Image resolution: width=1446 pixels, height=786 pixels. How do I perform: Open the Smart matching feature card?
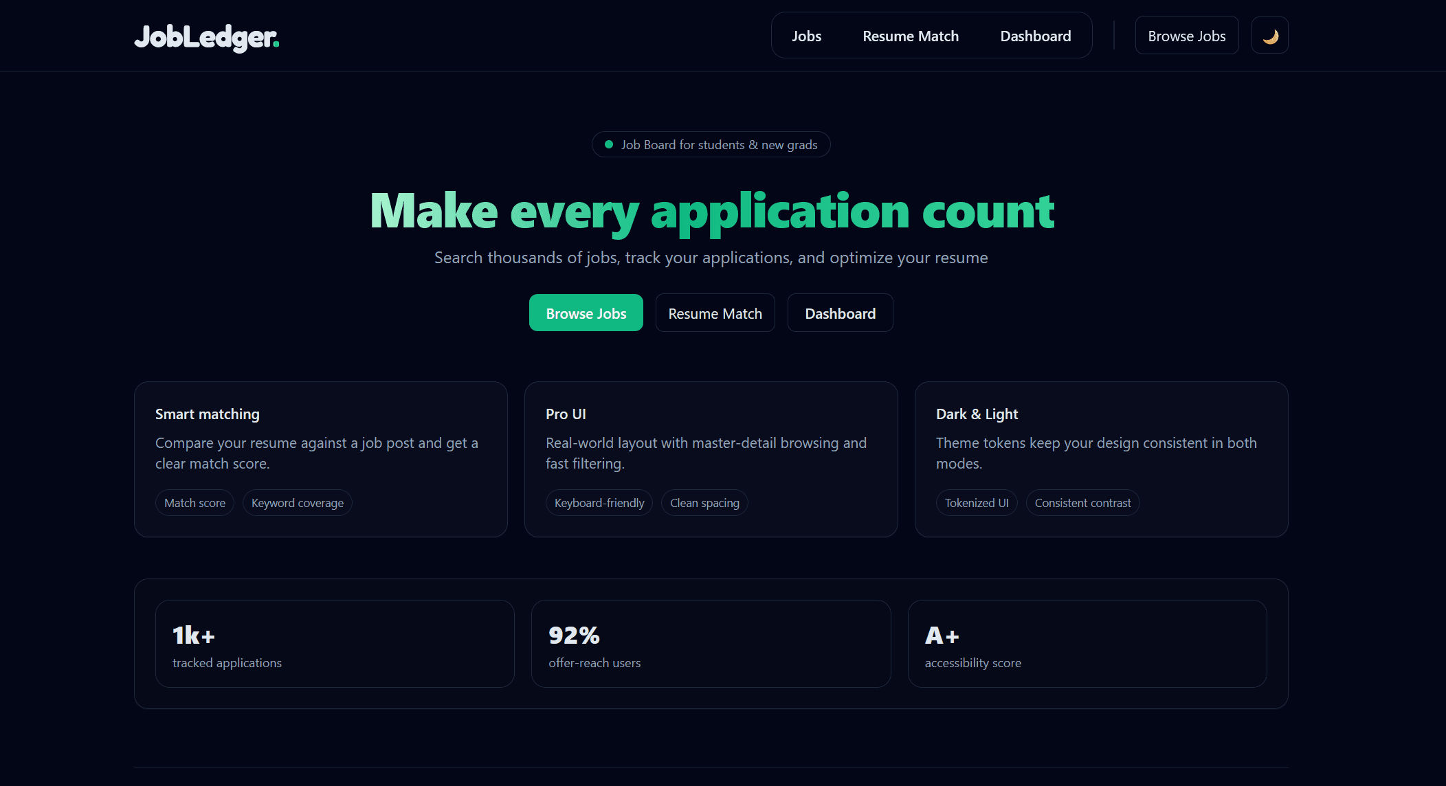321,459
